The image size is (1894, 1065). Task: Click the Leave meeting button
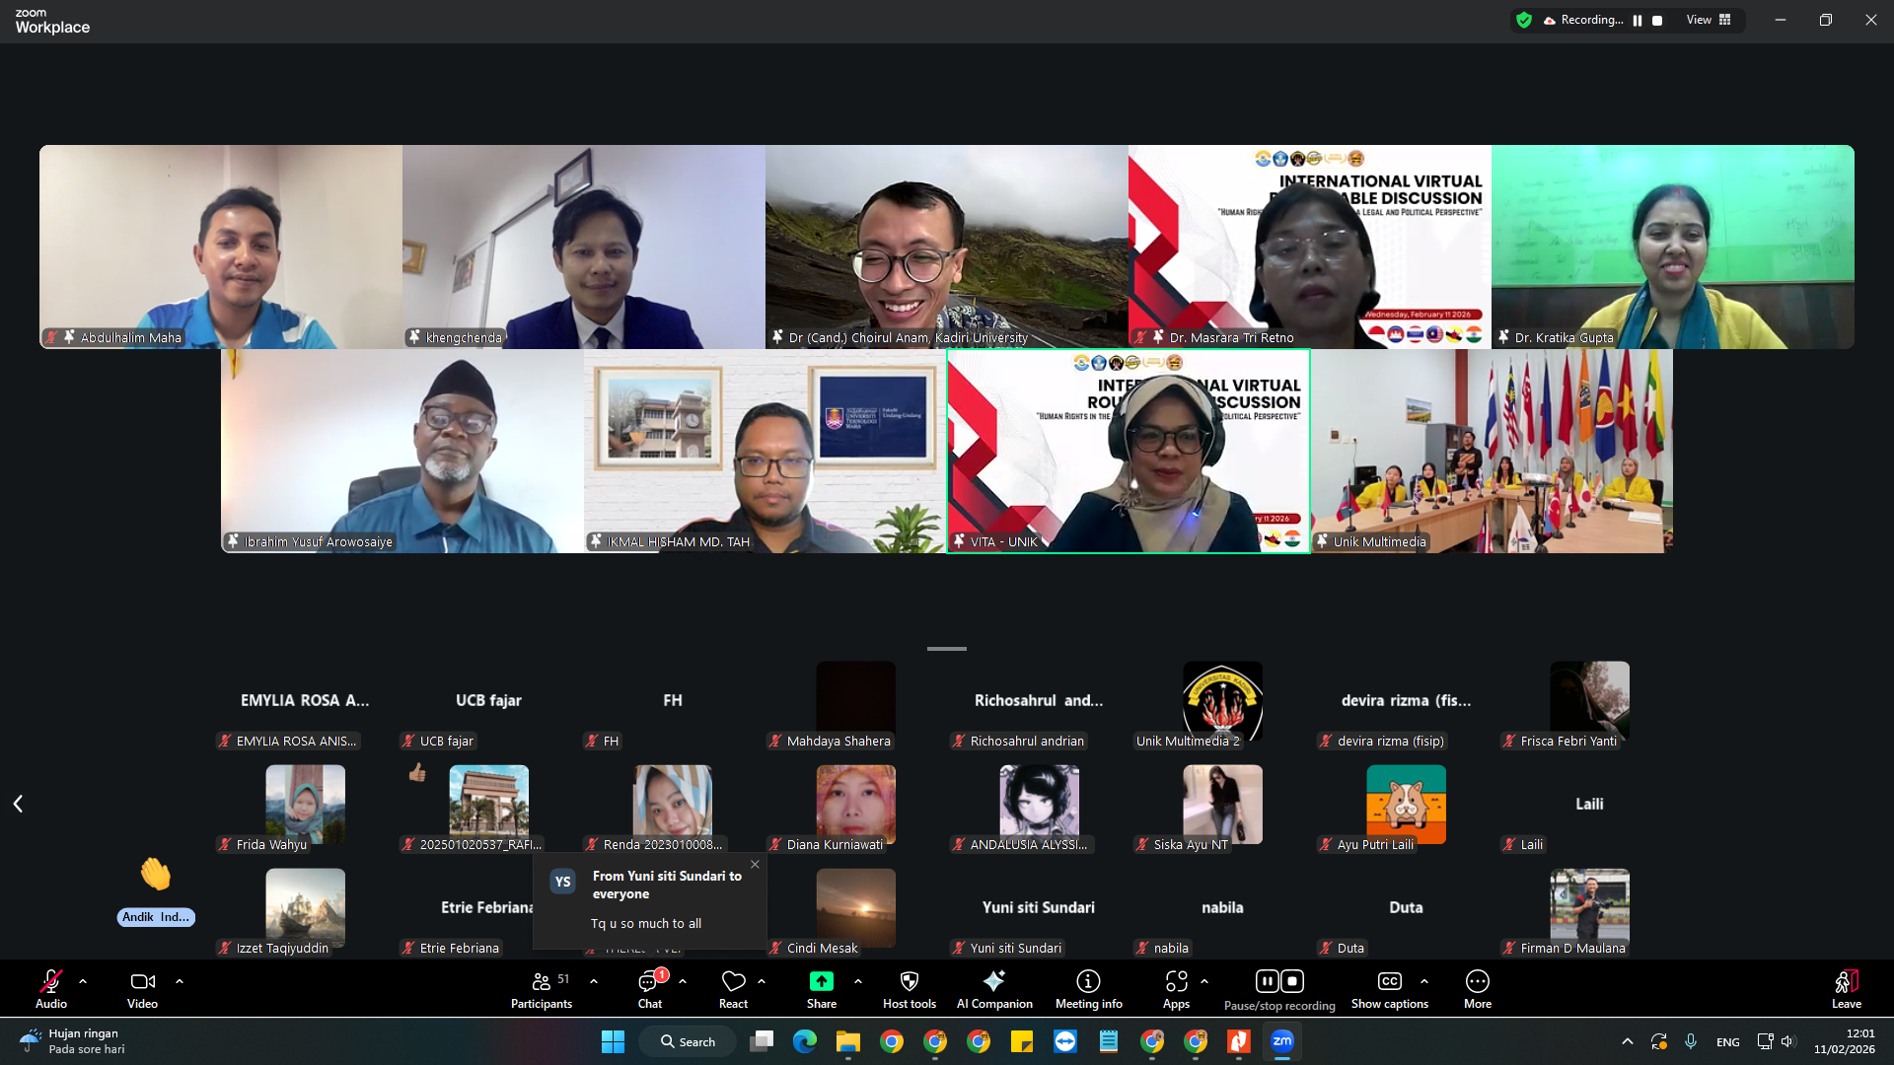[1847, 989]
